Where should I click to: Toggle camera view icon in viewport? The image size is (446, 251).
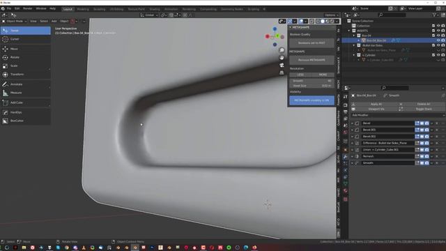[x=282, y=65]
